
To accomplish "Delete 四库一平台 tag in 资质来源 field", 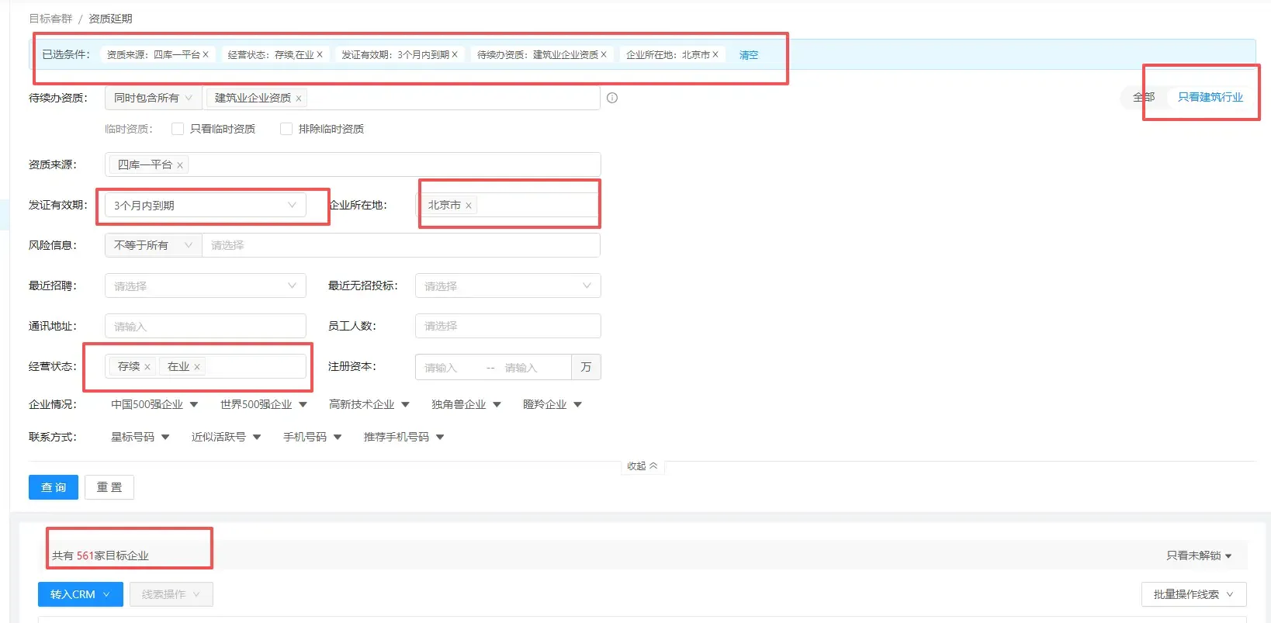I will pos(180,165).
